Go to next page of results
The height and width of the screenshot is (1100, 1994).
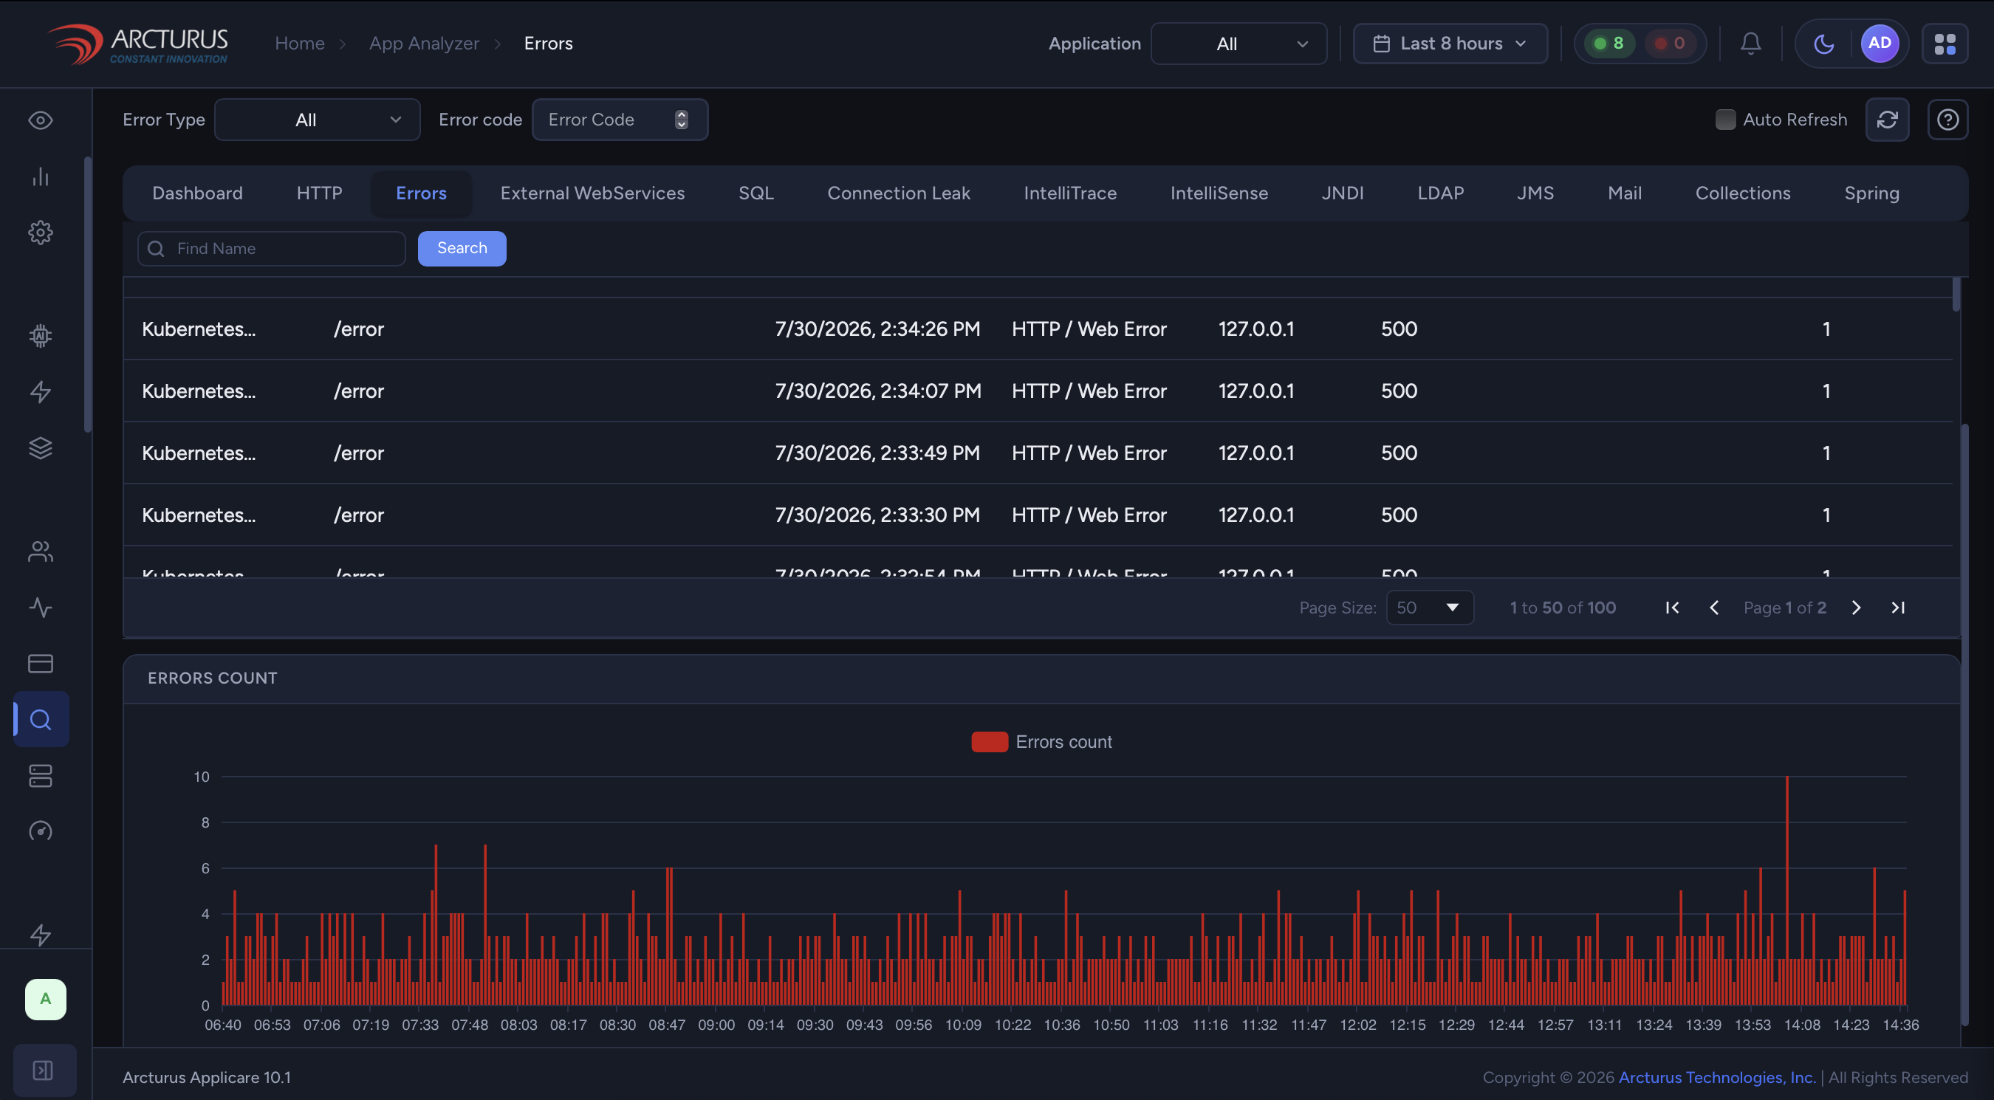click(x=1856, y=608)
